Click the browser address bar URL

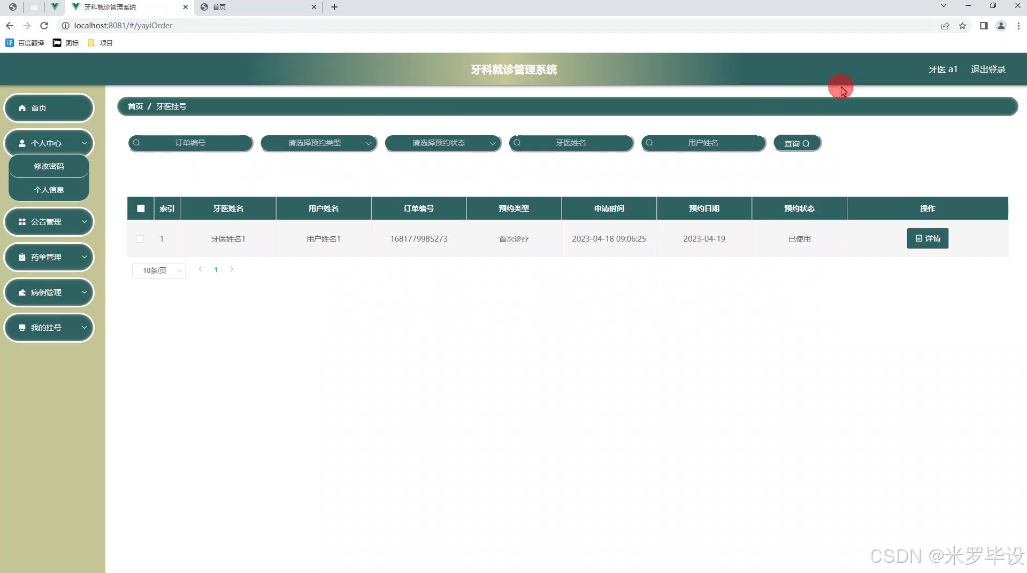123,26
